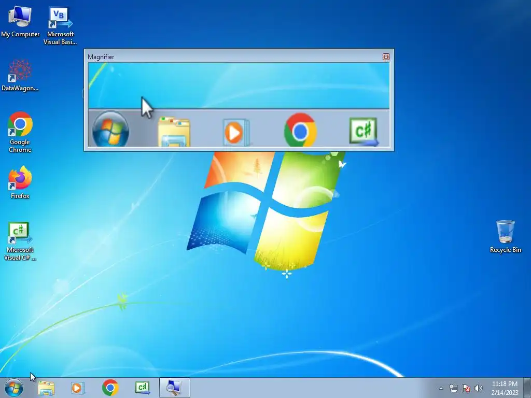Select the Recycle Bin icon
Image resolution: width=531 pixels, height=398 pixels.
pyautogui.click(x=505, y=236)
